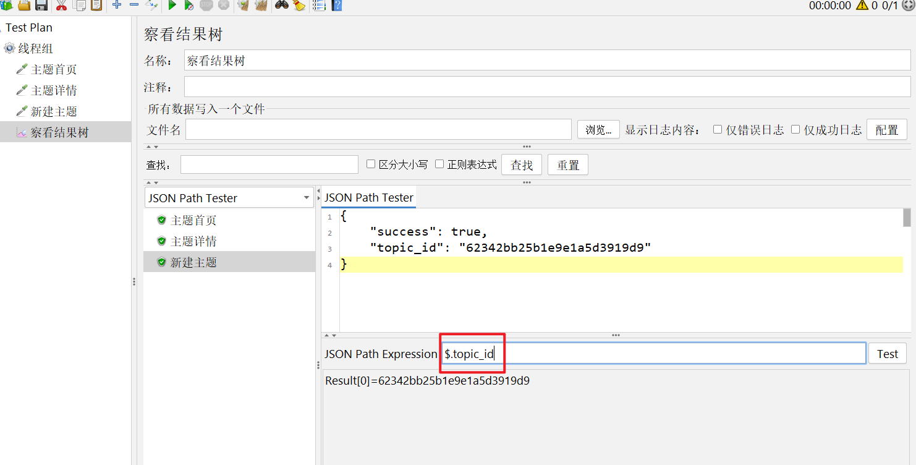Click the JSON response vertical scrollbar
Image resolution: width=916 pixels, height=465 pixels.
[x=907, y=270]
